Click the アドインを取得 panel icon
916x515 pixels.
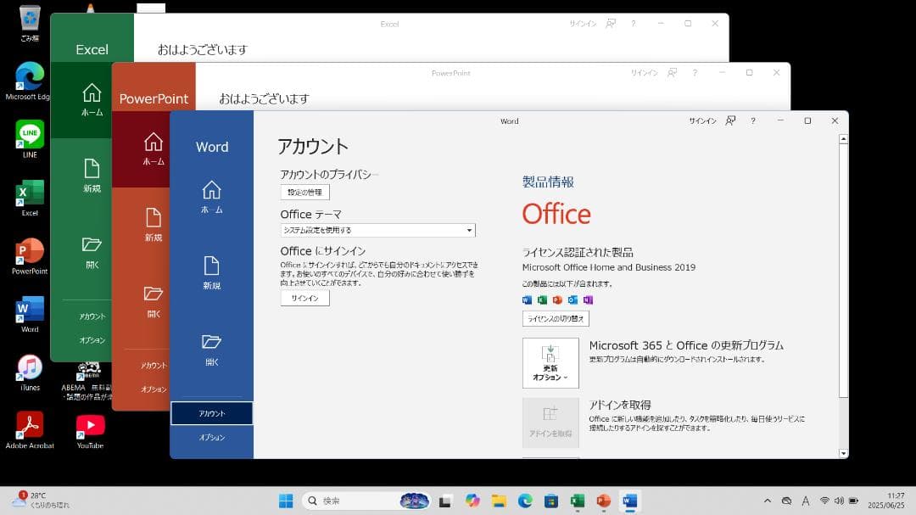[x=550, y=422]
